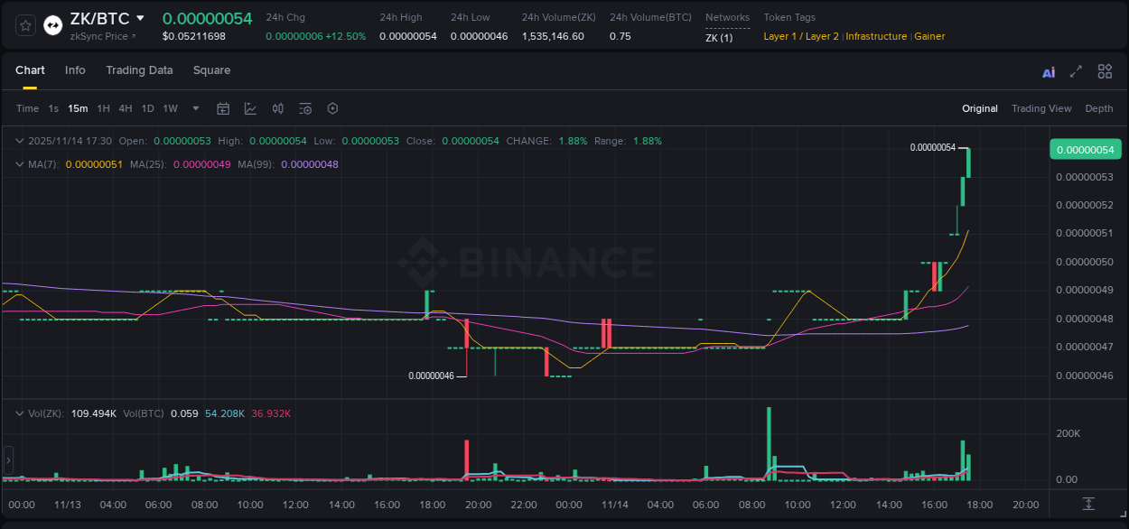Open the candlestick comparison tool

pos(278,108)
